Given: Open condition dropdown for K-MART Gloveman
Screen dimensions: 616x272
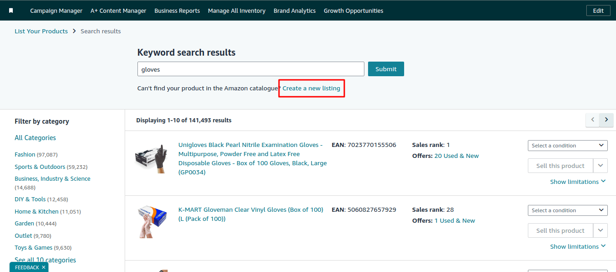Looking at the screenshot, I should (x=568, y=210).
